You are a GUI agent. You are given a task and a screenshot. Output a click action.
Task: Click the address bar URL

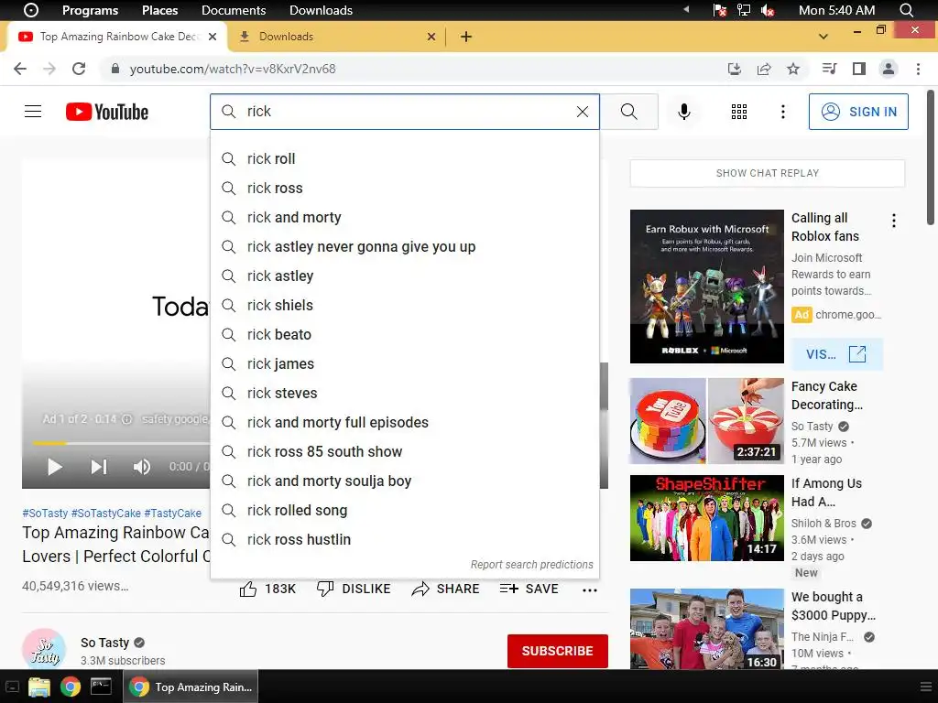[233, 69]
